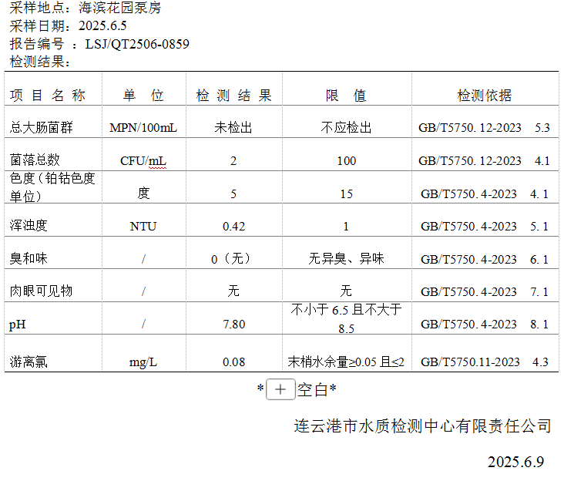
Task: Select the pH result value 7.80
Action: [233, 325]
